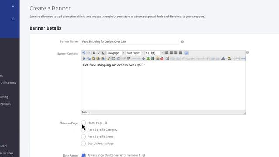Toggle bold formatting
279x157 pixels.
(x=94, y=53)
